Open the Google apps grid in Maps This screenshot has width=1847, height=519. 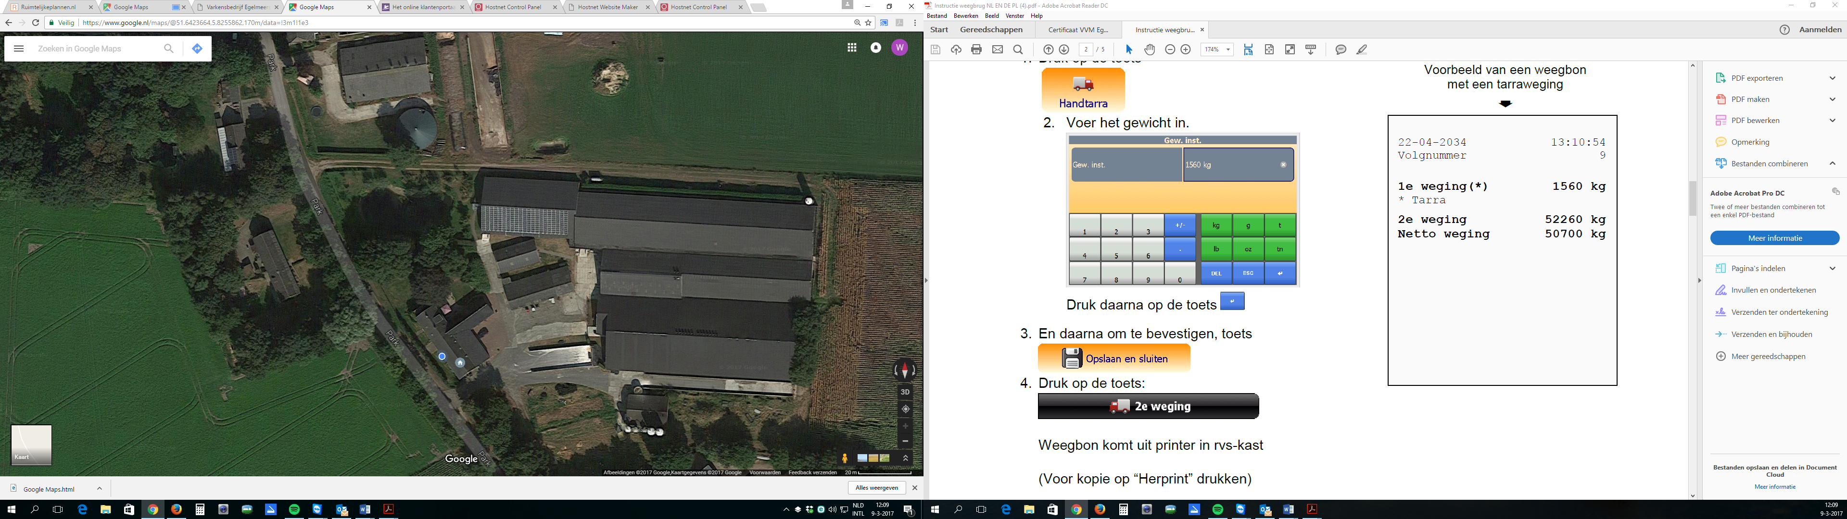coord(852,47)
